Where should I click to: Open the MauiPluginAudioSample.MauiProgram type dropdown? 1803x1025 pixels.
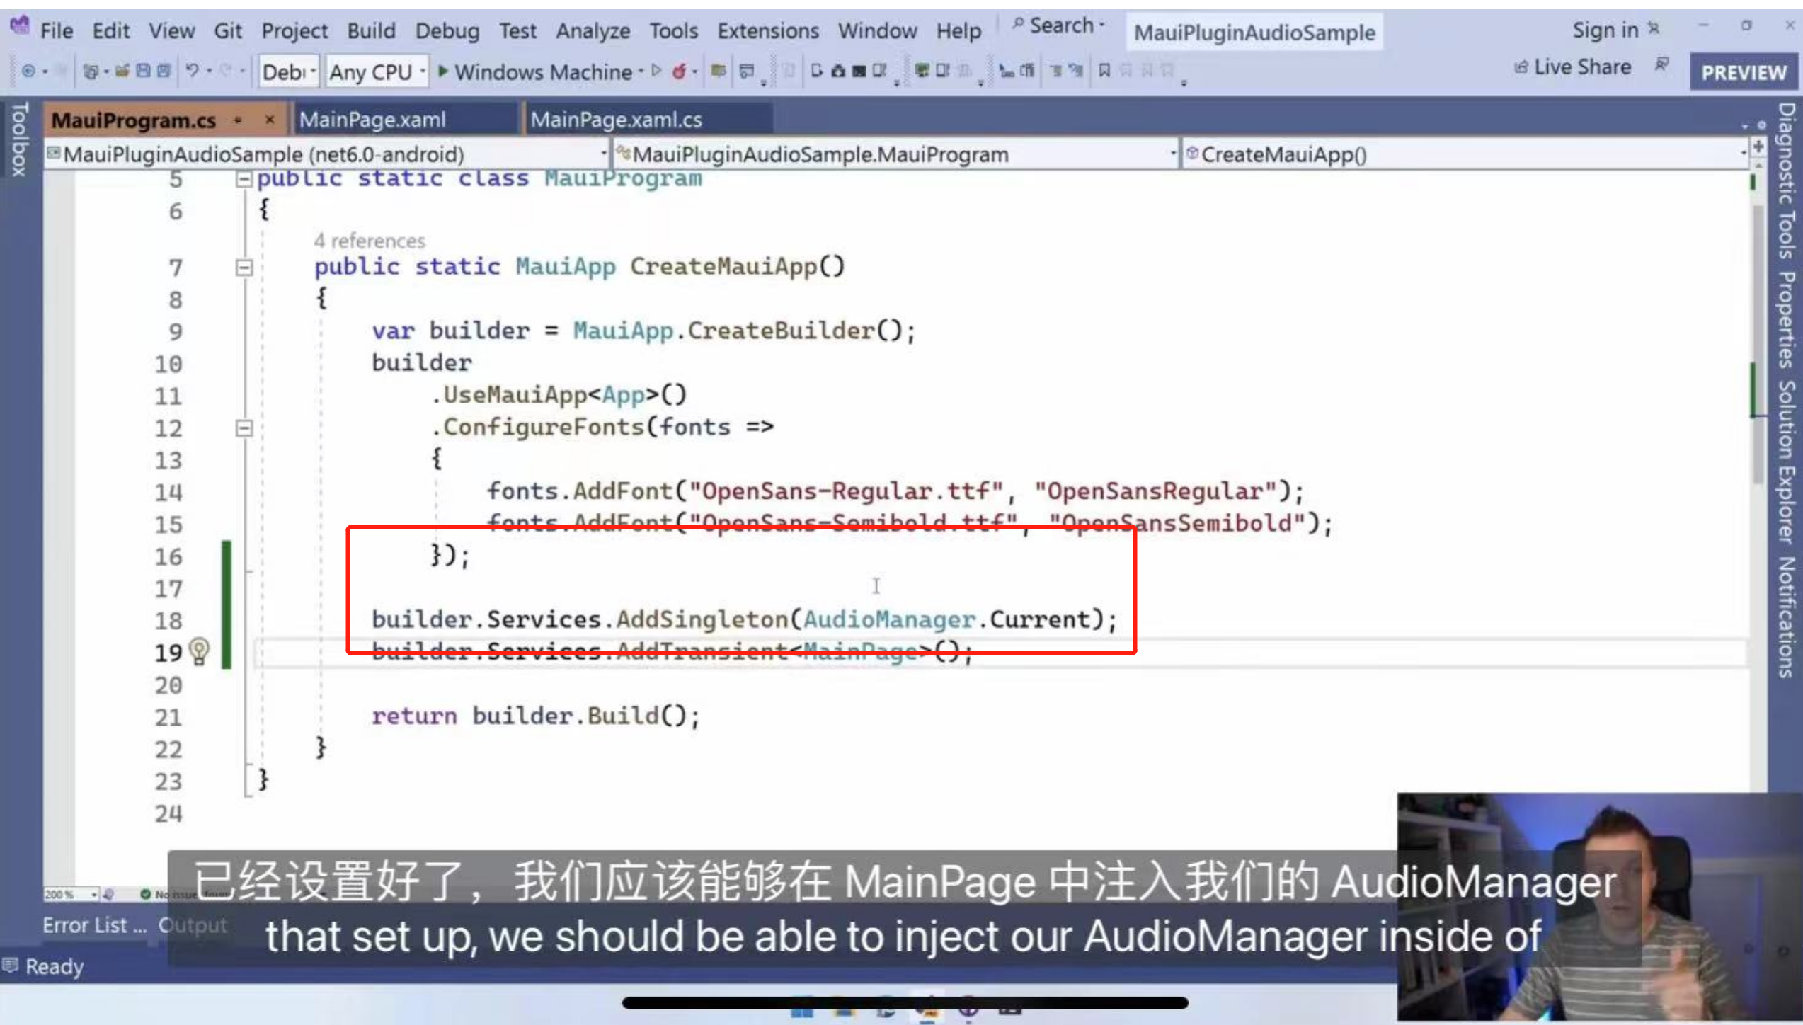click(896, 154)
